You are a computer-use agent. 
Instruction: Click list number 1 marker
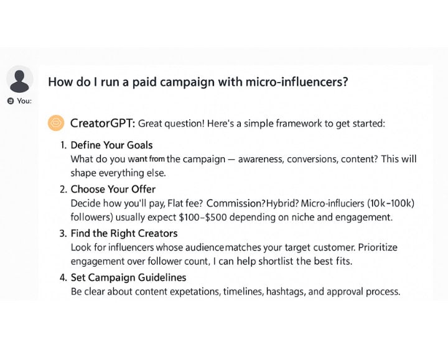point(63,145)
